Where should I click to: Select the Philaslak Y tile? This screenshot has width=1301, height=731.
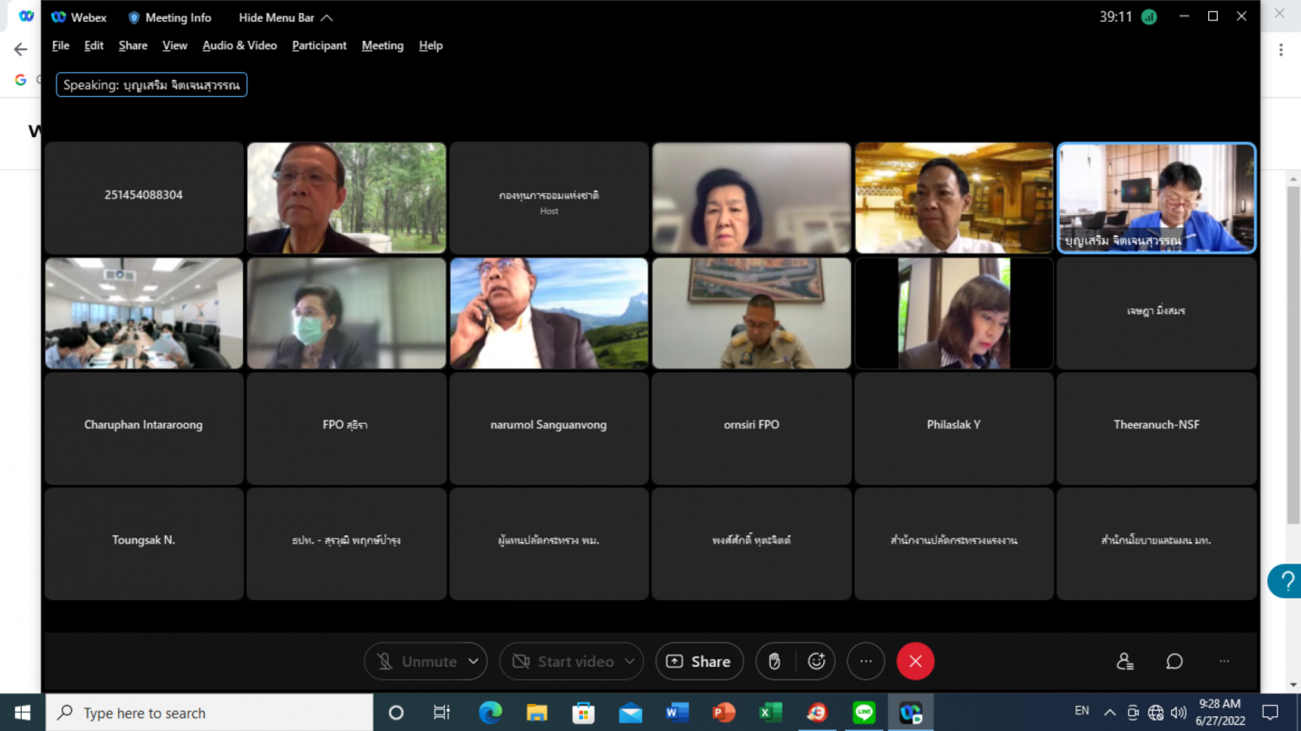[x=954, y=428]
